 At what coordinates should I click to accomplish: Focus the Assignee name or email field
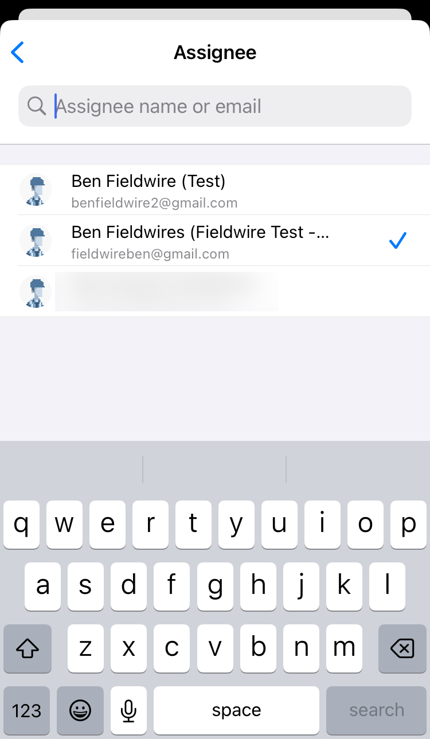(x=229, y=106)
